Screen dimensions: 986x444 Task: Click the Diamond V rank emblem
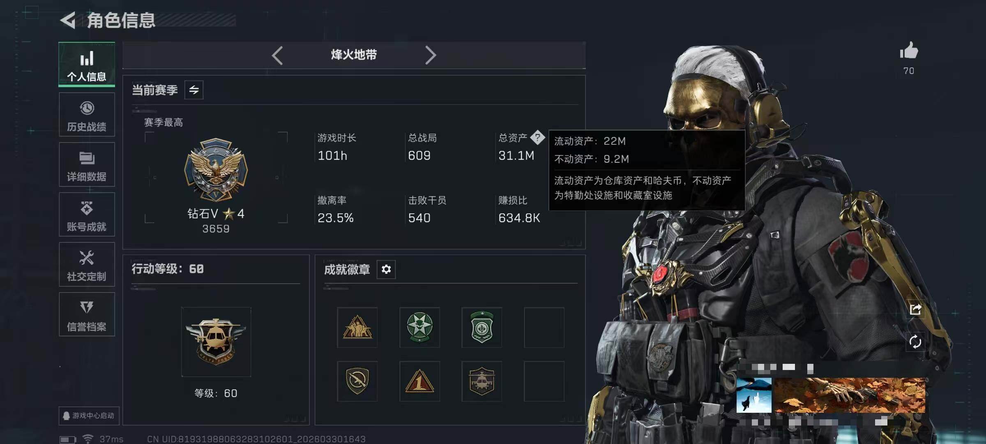pos(216,169)
